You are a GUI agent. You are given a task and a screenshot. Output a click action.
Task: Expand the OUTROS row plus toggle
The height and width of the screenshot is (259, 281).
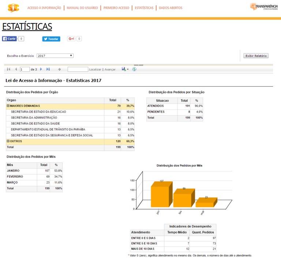[8, 141]
